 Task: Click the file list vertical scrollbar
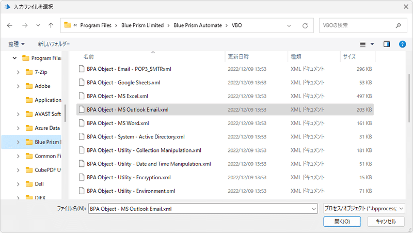pos(409,98)
